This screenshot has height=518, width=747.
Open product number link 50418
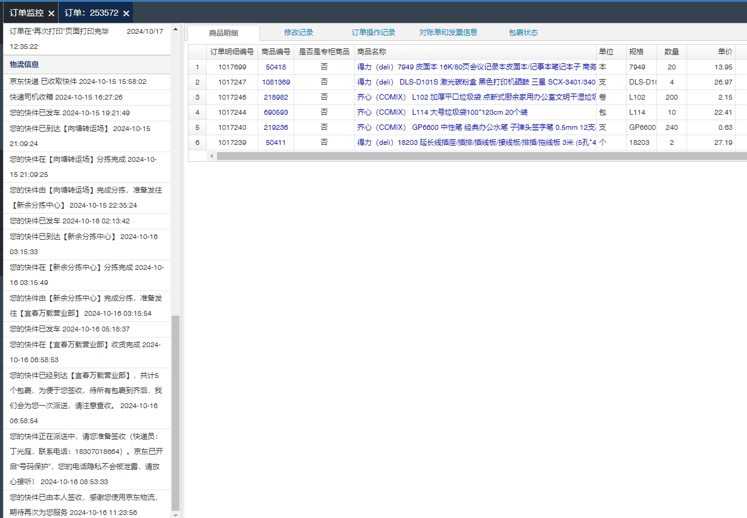[276, 67]
